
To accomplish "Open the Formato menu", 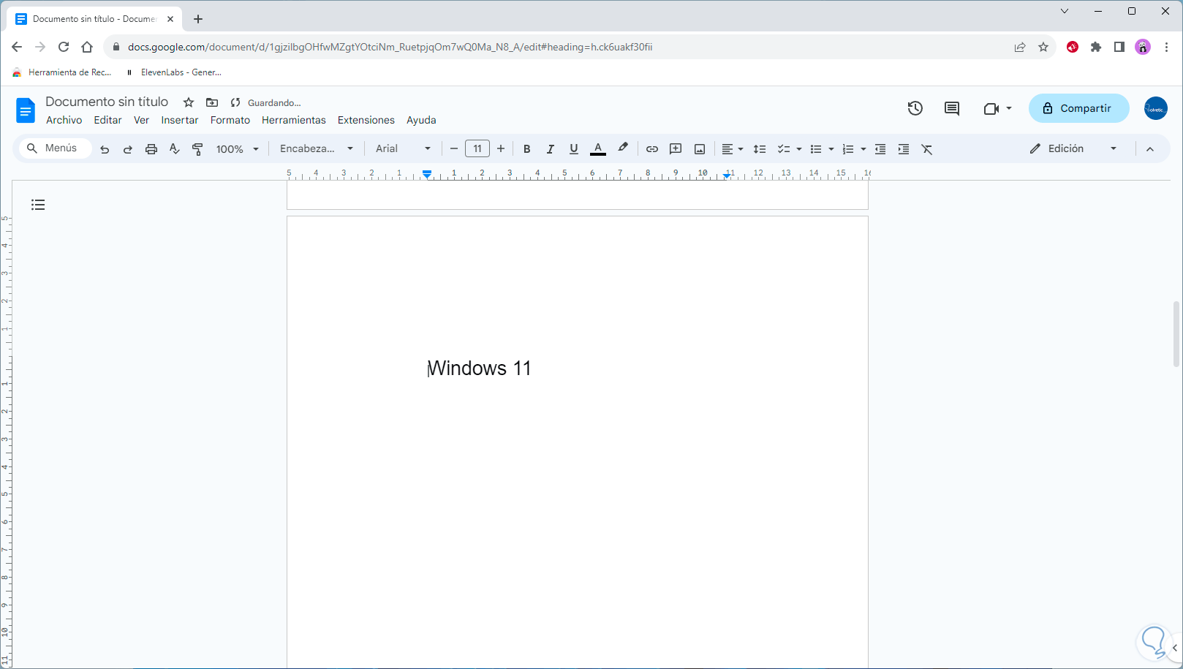I will (x=230, y=120).
